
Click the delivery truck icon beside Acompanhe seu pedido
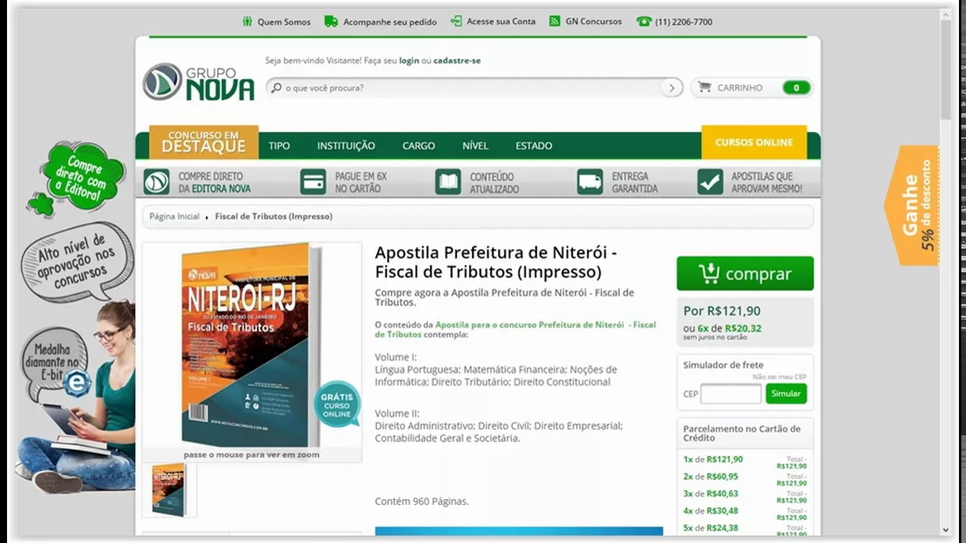pos(331,22)
